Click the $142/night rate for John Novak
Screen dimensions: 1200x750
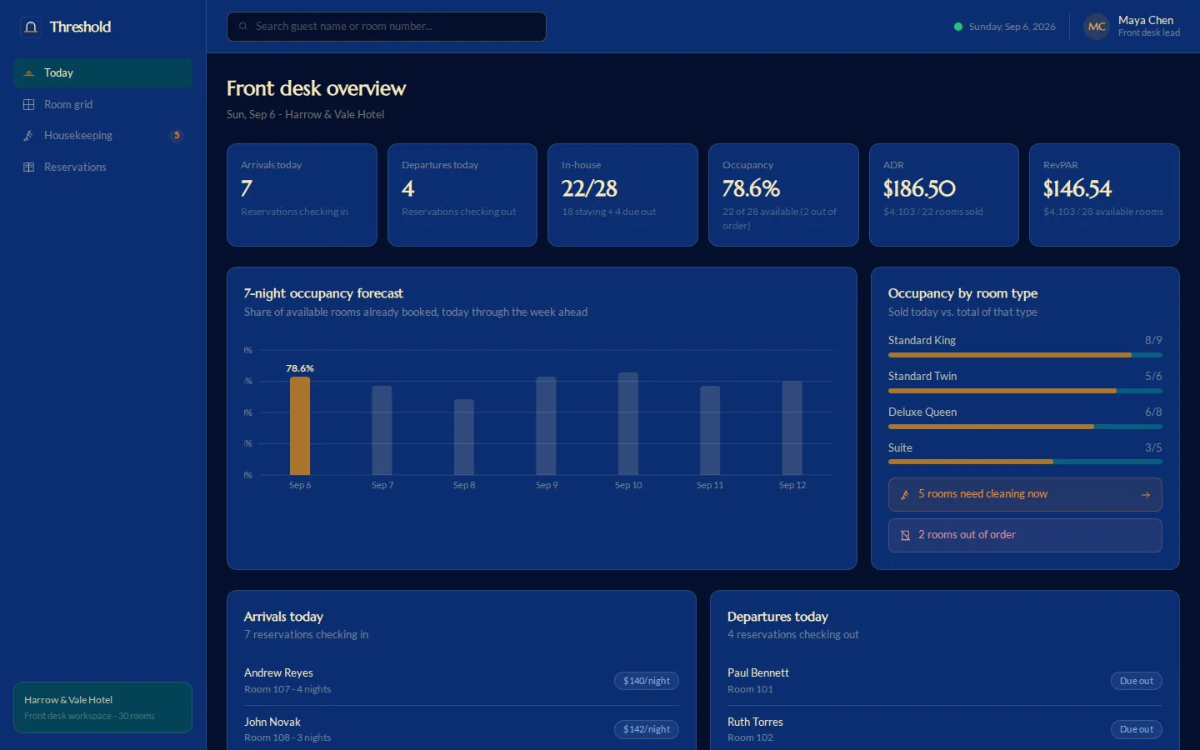pyautogui.click(x=647, y=730)
